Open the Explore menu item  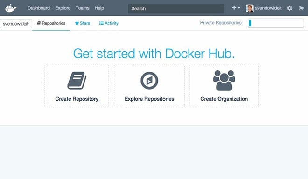(63, 8)
